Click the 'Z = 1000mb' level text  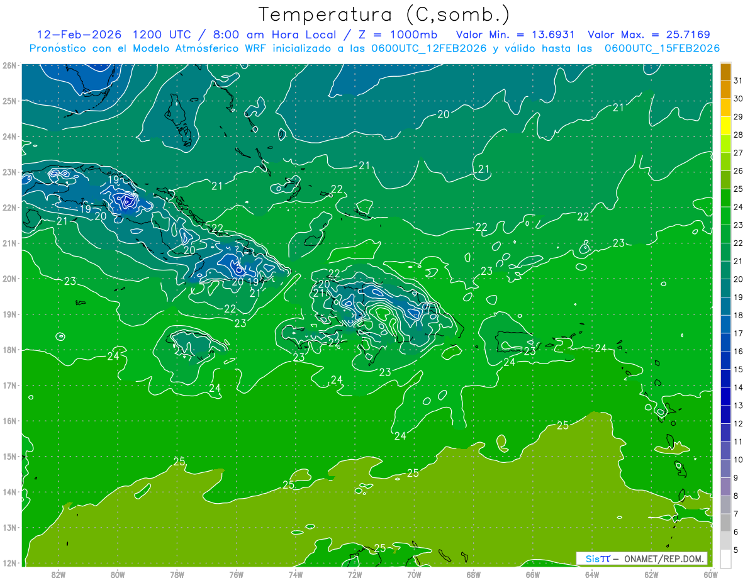[x=398, y=34]
